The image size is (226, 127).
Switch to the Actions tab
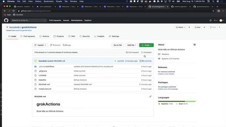click(44, 36)
